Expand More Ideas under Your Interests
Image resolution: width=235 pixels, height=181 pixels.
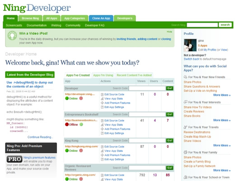point(222,120)
